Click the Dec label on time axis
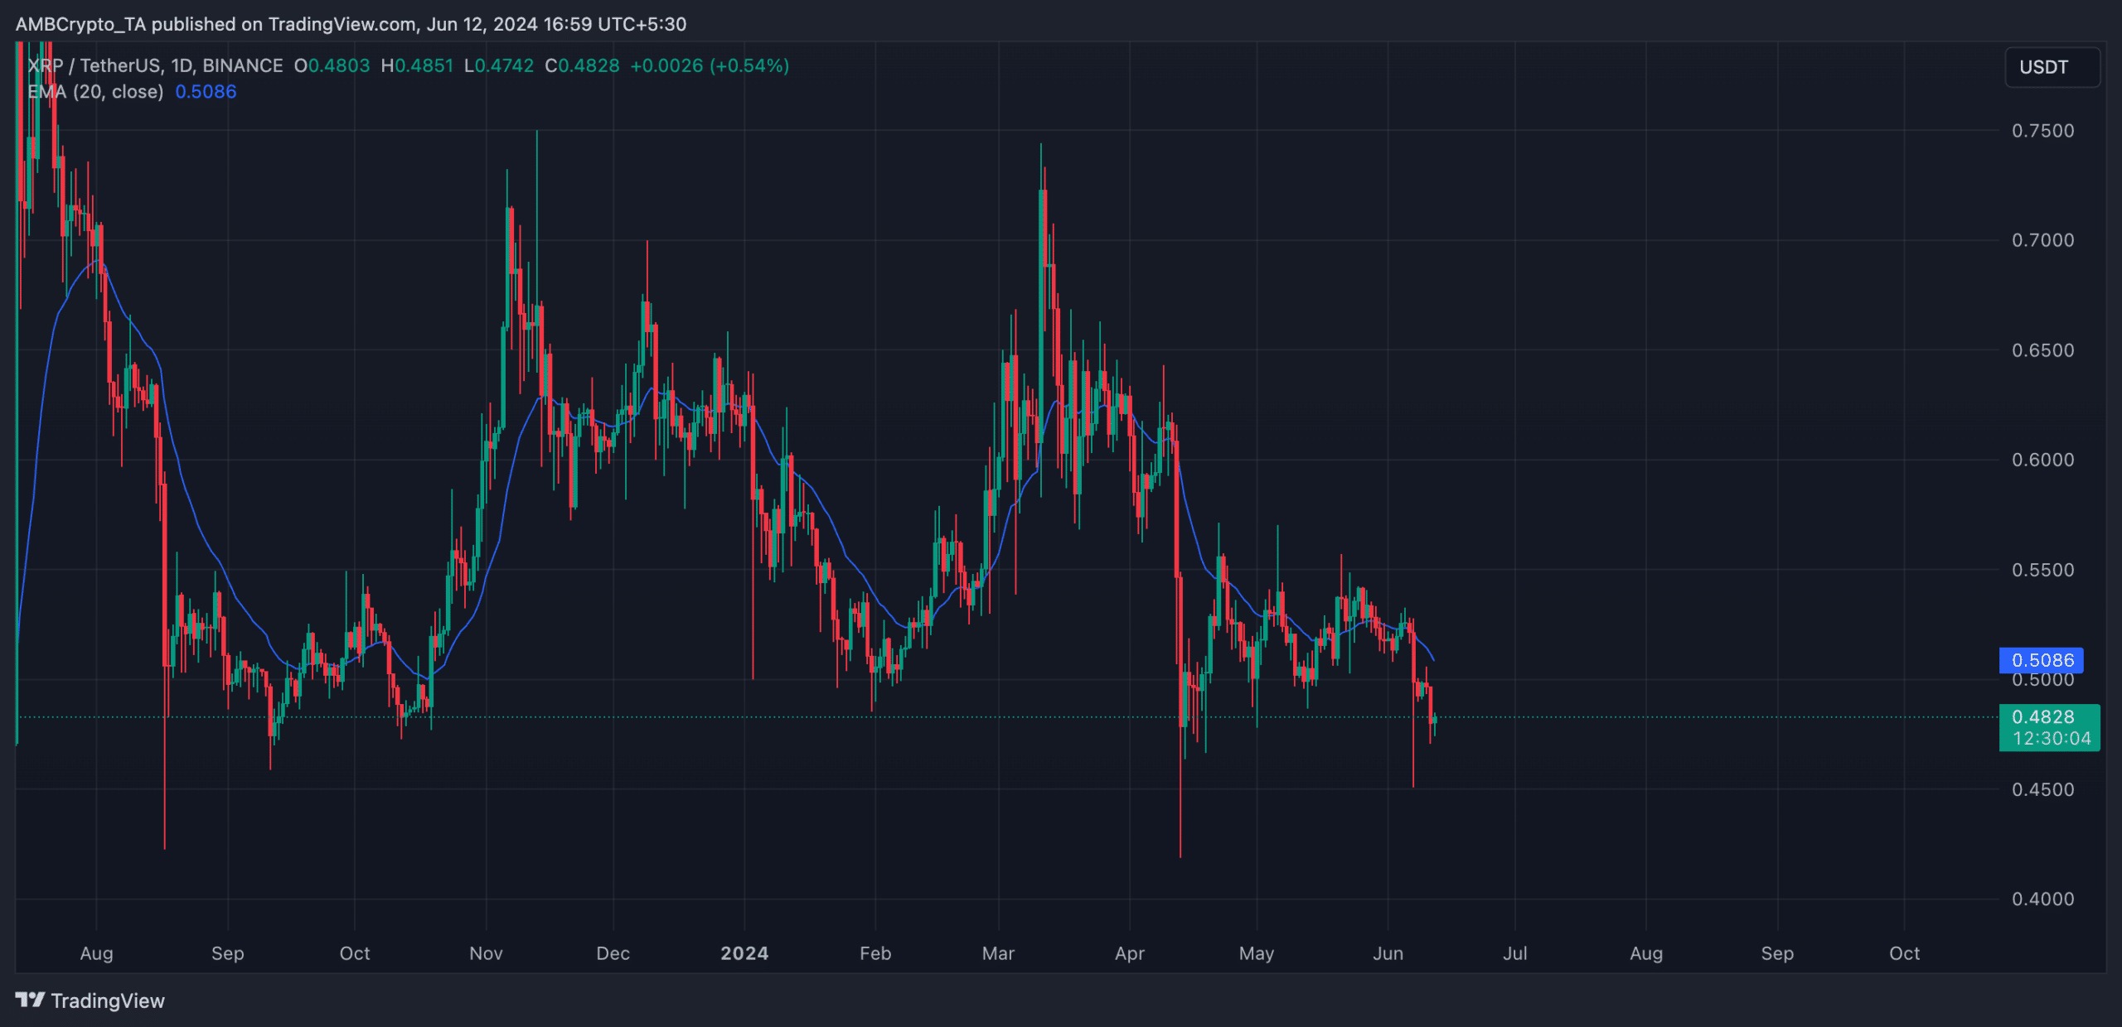 point(613,953)
